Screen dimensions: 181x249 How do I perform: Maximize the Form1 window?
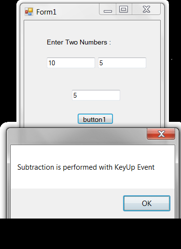coord(124,9)
